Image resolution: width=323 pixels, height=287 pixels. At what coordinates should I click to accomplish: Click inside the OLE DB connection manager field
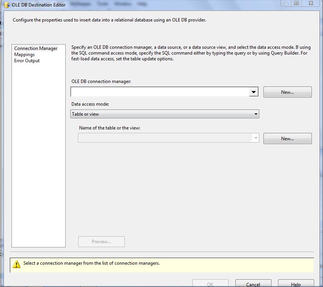point(160,92)
